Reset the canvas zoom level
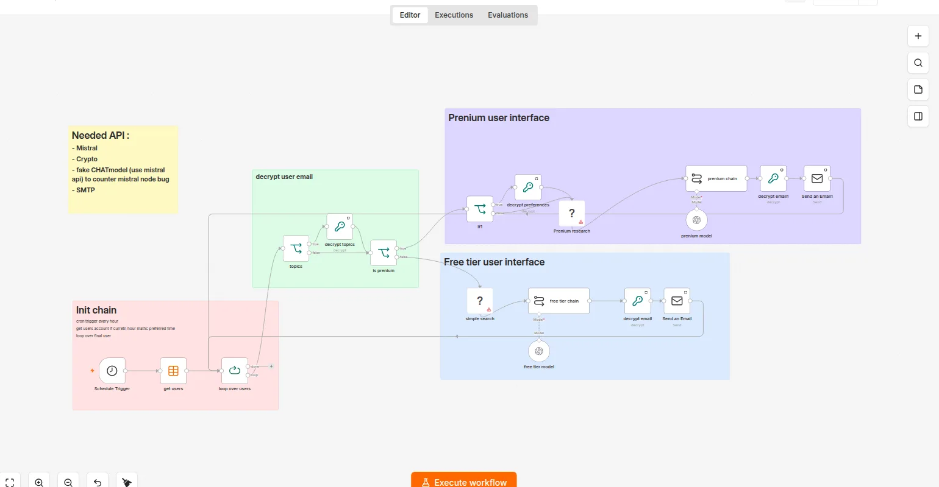Image resolution: width=939 pixels, height=487 pixels. pyautogui.click(x=98, y=482)
